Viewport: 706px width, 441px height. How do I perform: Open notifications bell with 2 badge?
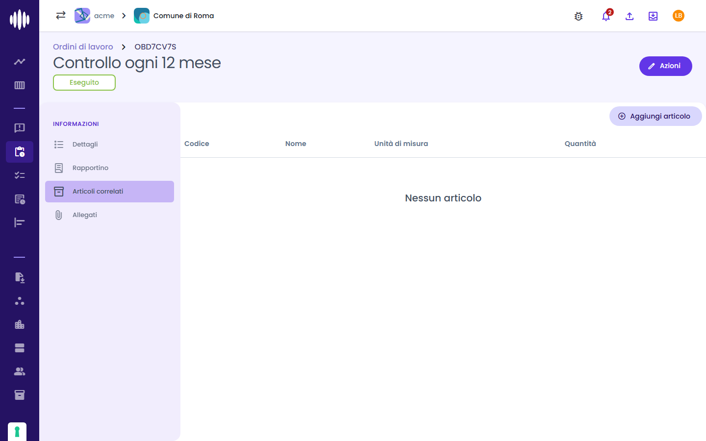tap(606, 16)
